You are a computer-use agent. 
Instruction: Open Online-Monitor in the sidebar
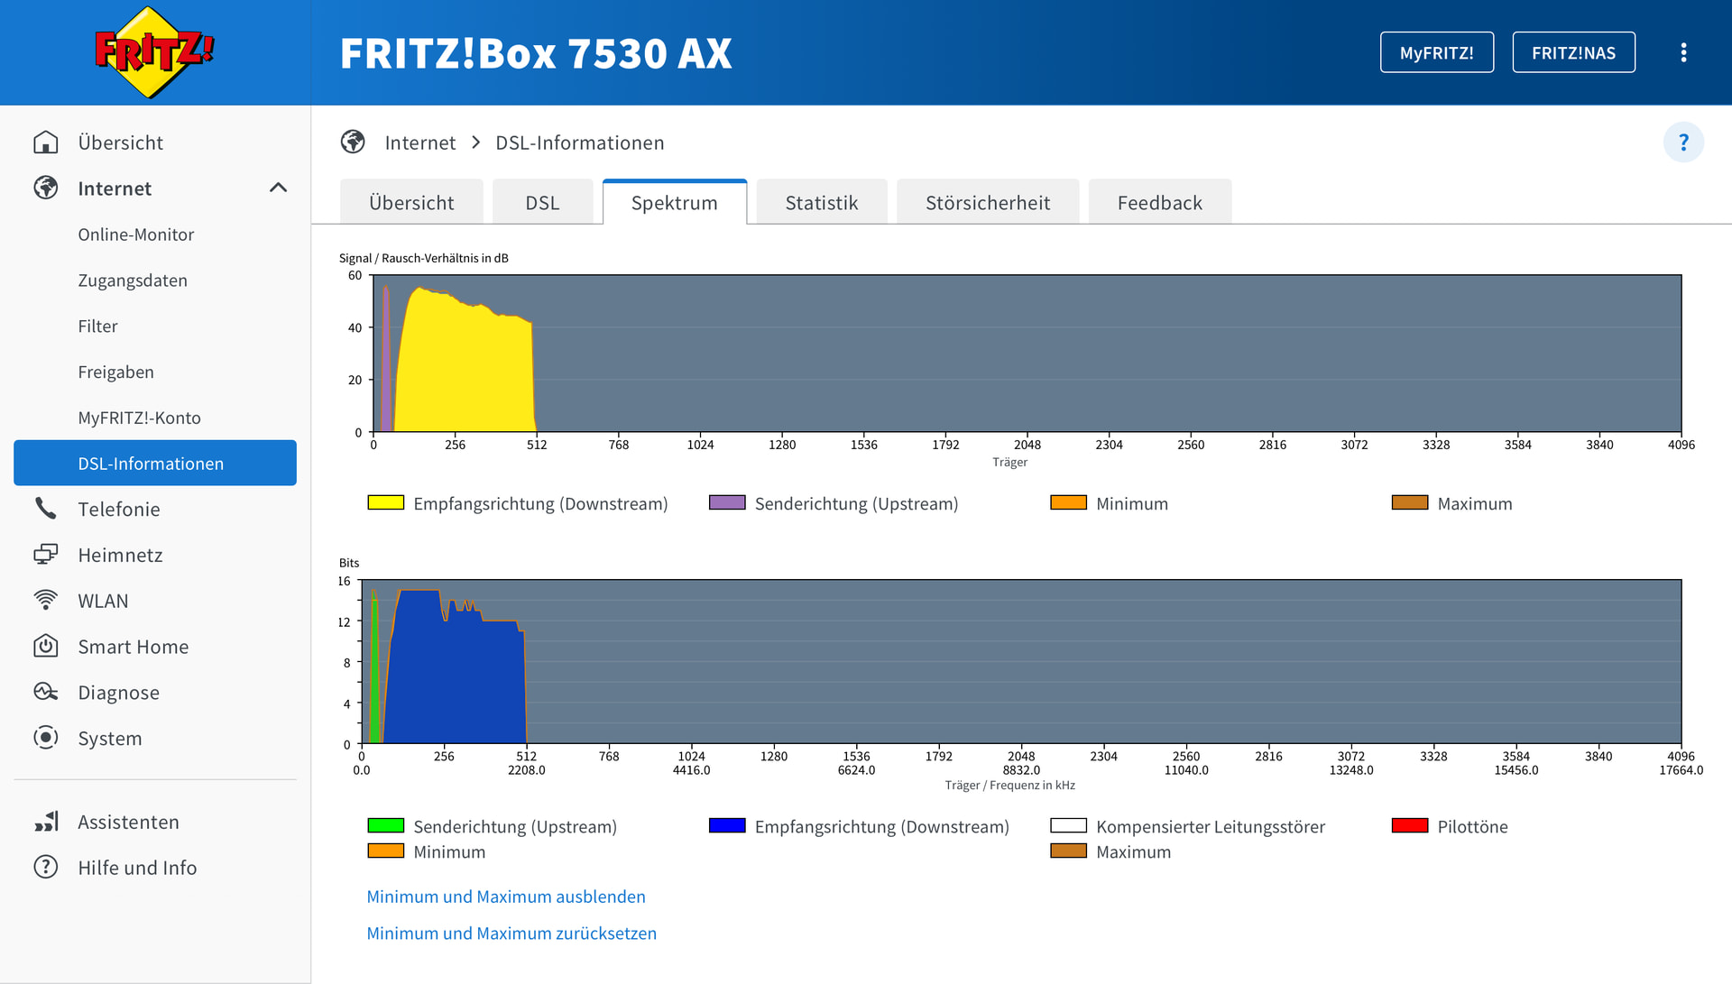[155, 235]
